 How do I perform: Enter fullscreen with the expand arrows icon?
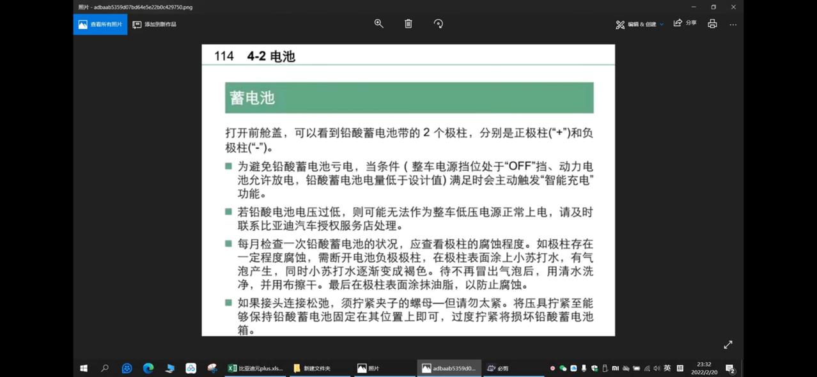click(x=728, y=344)
